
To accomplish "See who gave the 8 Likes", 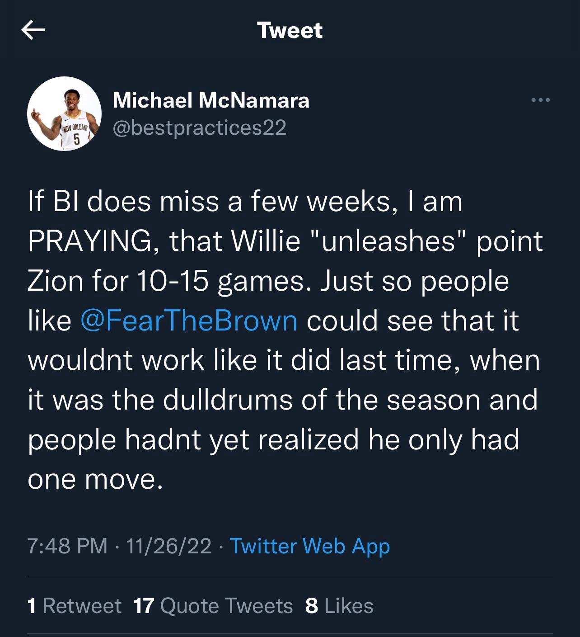I will tap(339, 606).
